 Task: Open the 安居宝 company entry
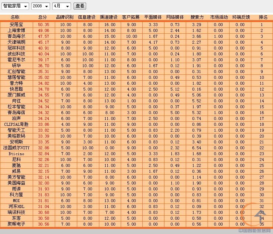pyautogui.click(x=16, y=25)
